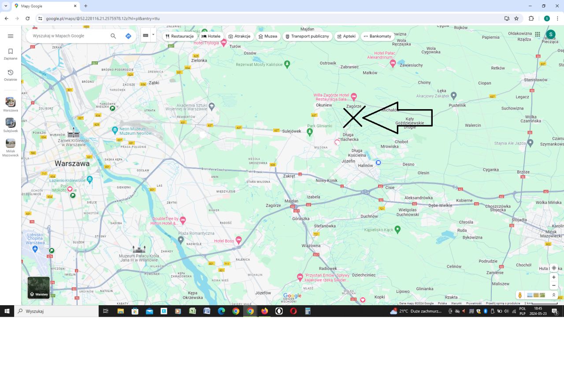Screen dimensions: 564x373
Task: Activate the Street View pegman
Action: [520, 295]
